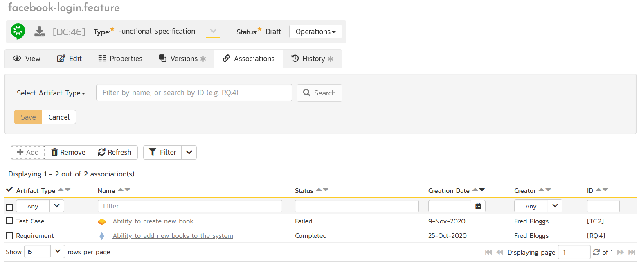Viewport: 639px width, 264px height.
Task: Check the Test Case row checkbox
Action: 9,221
